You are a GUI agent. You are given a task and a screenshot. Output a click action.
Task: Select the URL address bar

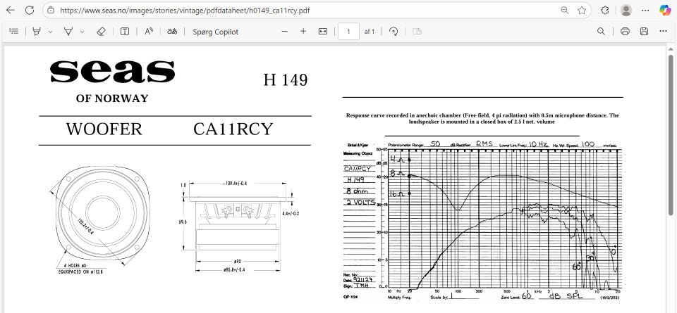pos(303,11)
